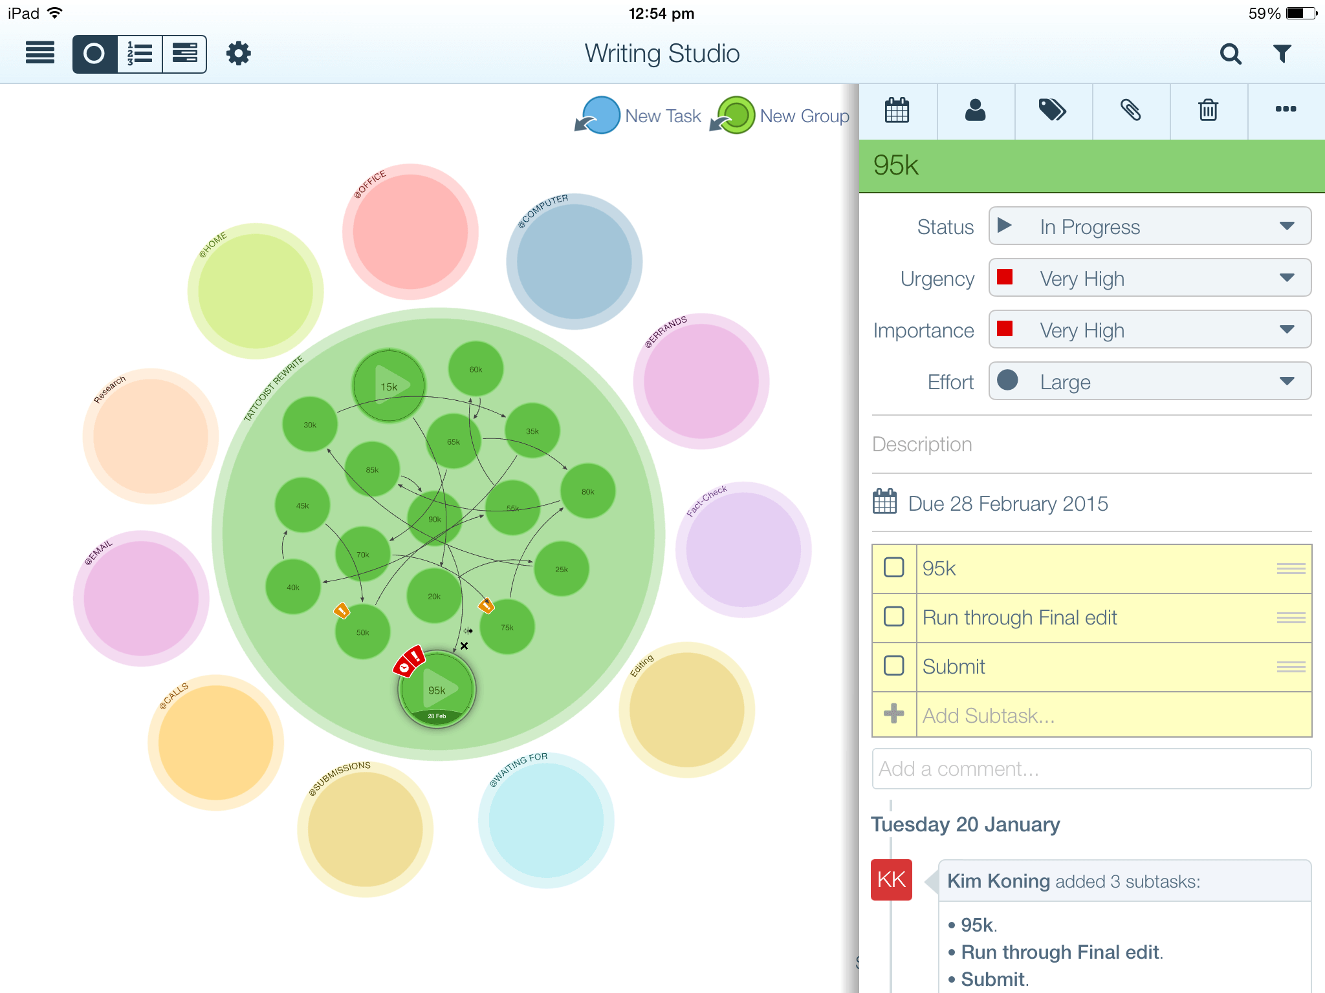Viewport: 1325px width, 993px height.
Task: Click the Add Subtask field
Action: (1114, 715)
